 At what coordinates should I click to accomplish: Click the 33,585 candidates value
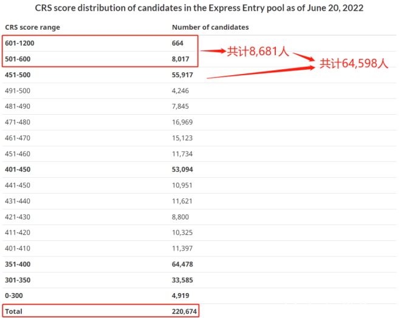point(182,280)
